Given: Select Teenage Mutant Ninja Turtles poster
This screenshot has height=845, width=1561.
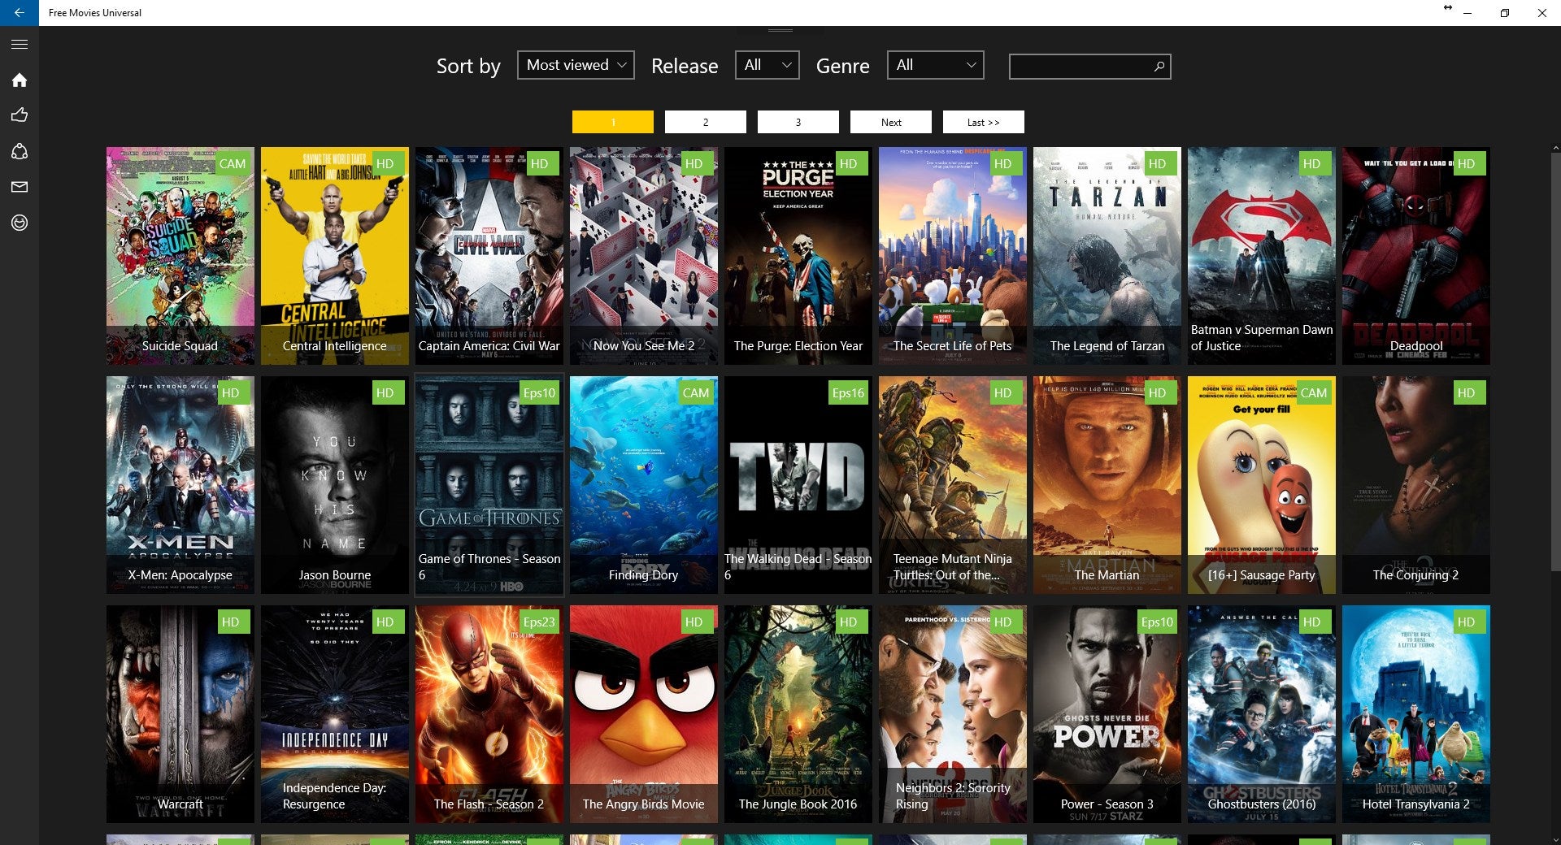Looking at the screenshot, I should [x=953, y=485].
